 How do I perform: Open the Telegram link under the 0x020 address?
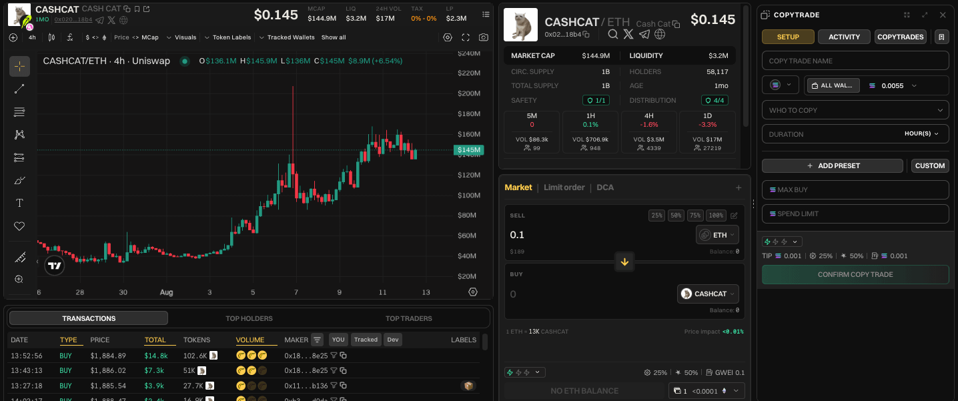coord(99,20)
